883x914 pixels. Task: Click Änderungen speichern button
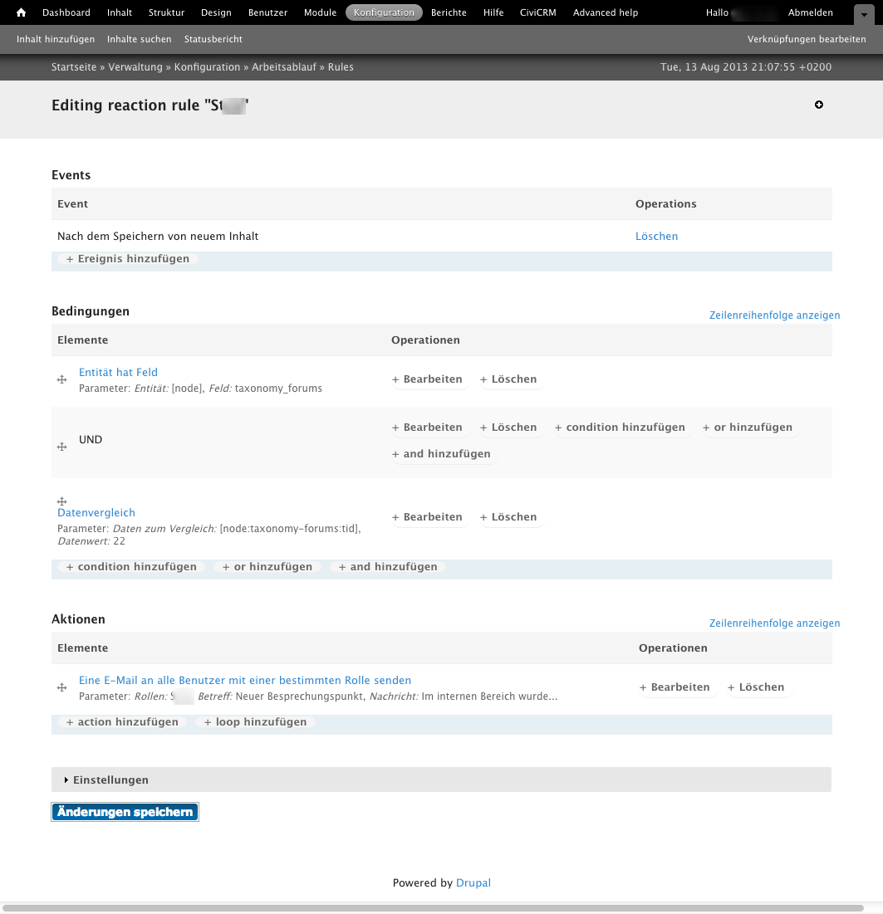[x=125, y=812]
